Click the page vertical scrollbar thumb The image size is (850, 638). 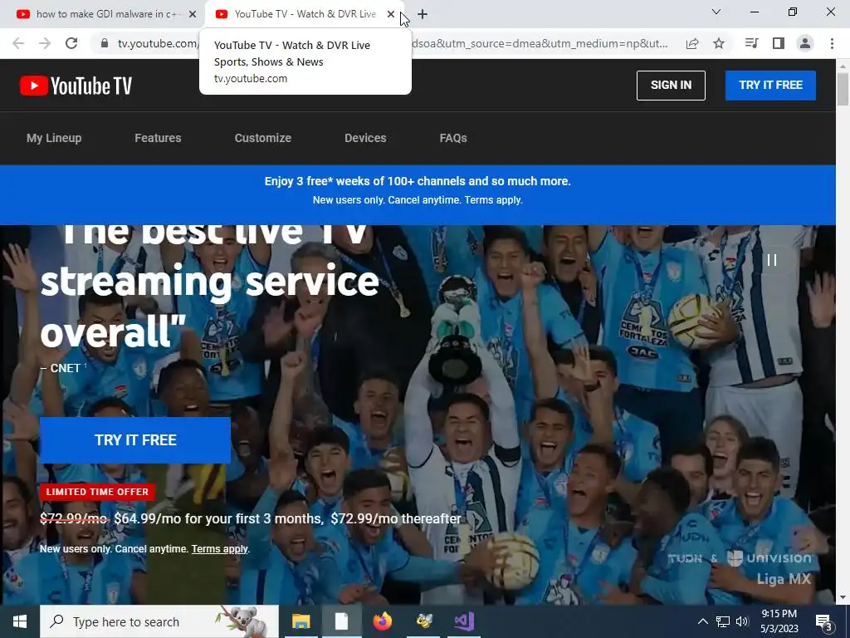click(843, 88)
